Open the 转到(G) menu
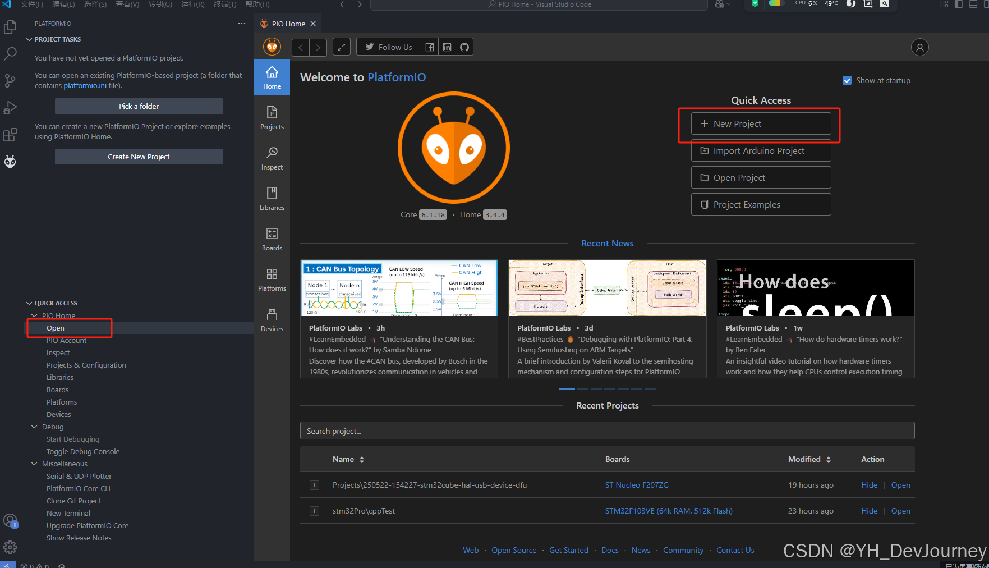989x568 pixels. tap(160, 4)
